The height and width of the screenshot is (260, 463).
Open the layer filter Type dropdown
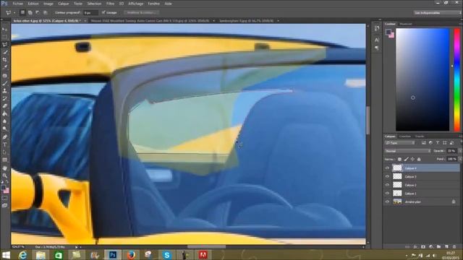click(400, 143)
